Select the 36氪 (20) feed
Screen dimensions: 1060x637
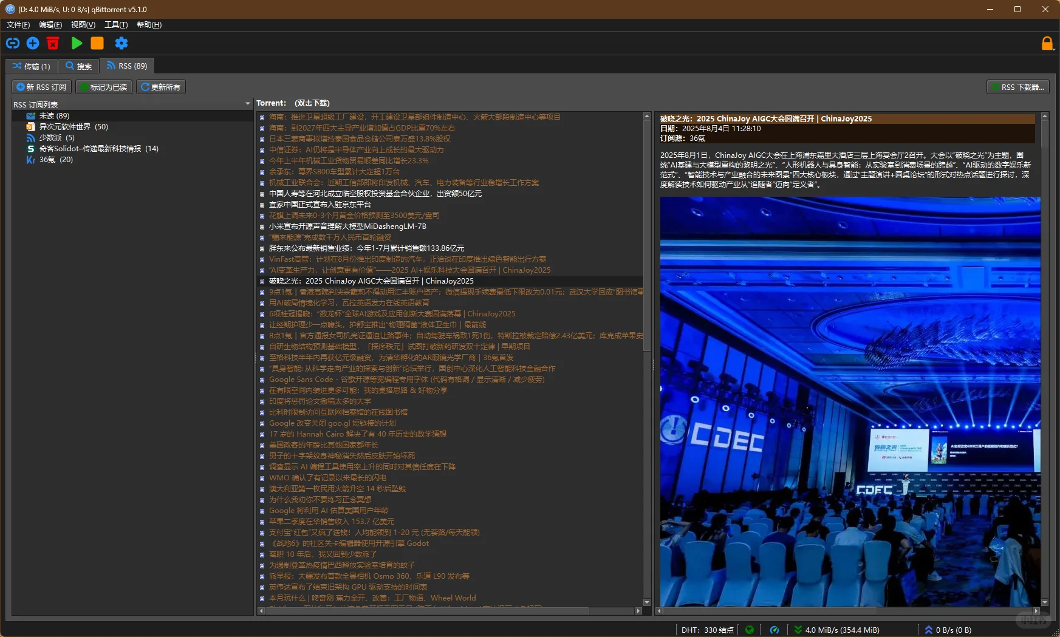tap(132, 160)
